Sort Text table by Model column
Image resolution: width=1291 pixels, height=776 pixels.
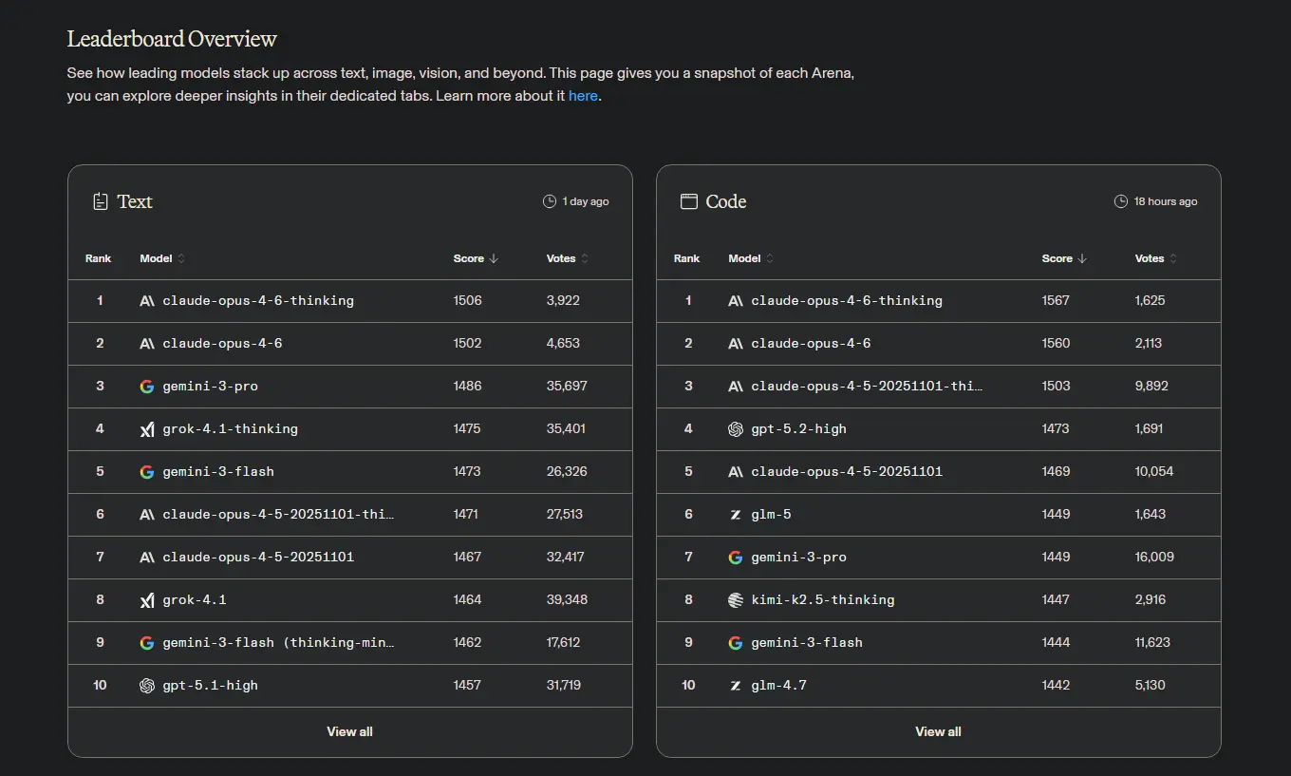coord(162,258)
